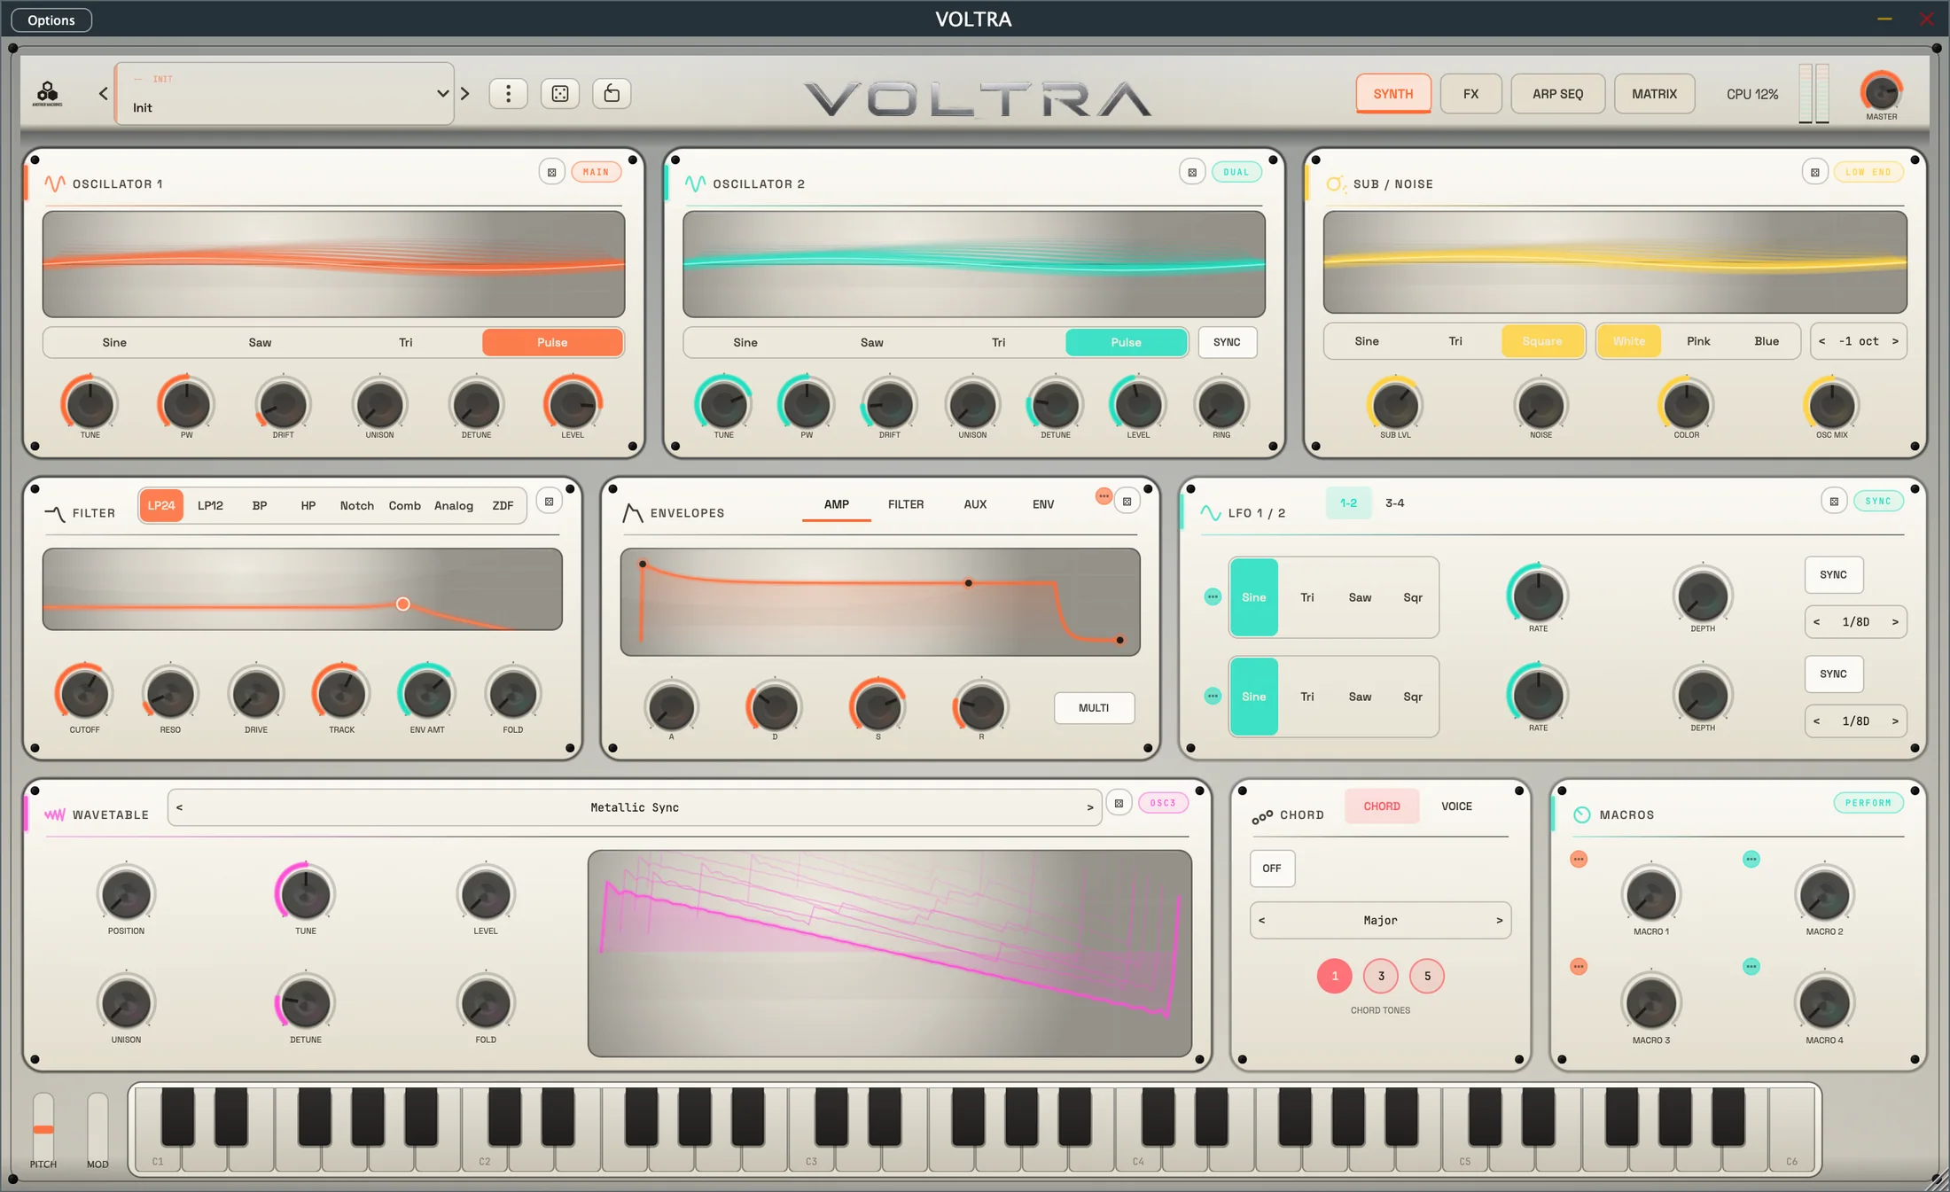Click the MASTER volume knob
This screenshot has width=1950, height=1192.
(x=1881, y=91)
